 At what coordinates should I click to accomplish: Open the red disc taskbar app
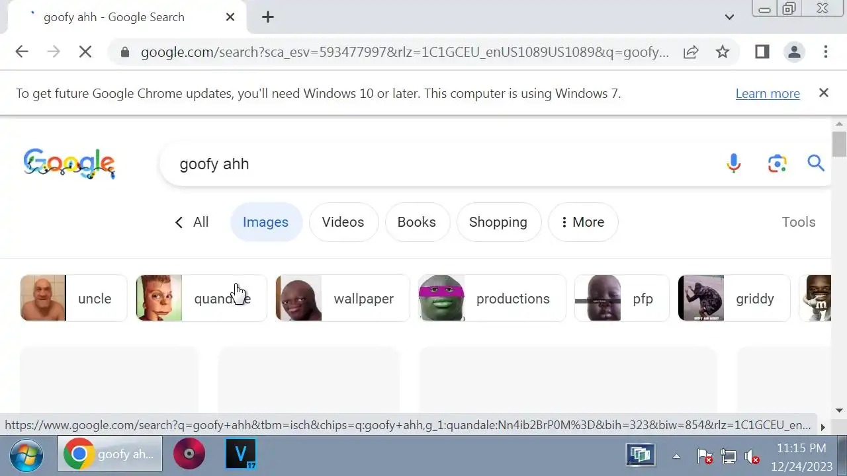point(189,454)
